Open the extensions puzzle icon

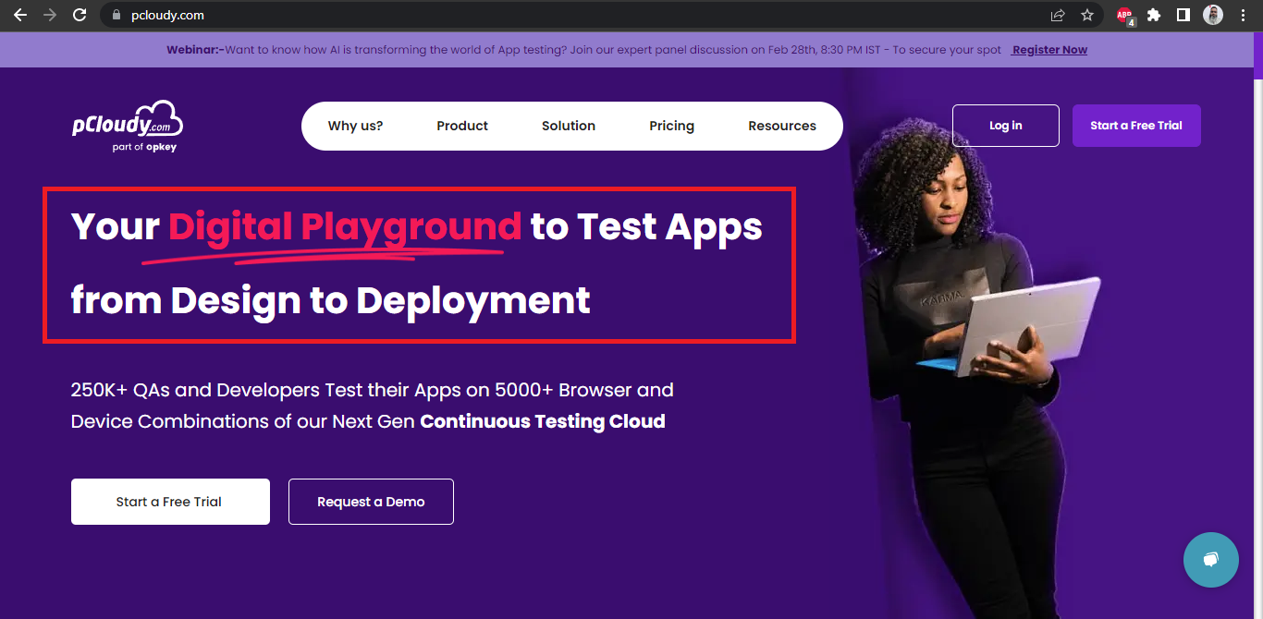[x=1154, y=15]
